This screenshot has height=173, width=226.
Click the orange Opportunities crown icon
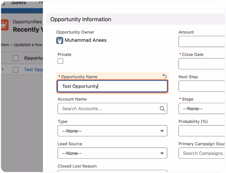click(x=5, y=25)
